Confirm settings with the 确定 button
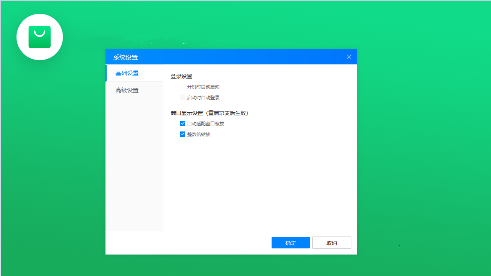This screenshot has width=491, height=276. [x=291, y=243]
